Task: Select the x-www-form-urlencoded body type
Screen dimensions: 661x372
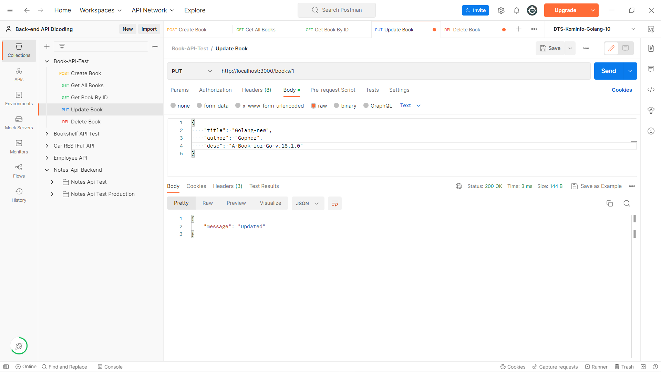Action: click(269, 105)
